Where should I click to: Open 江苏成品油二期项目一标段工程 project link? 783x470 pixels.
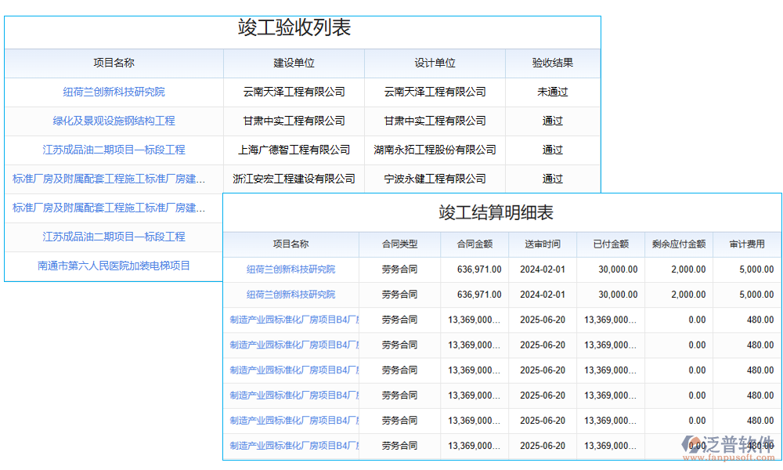point(113,150)
